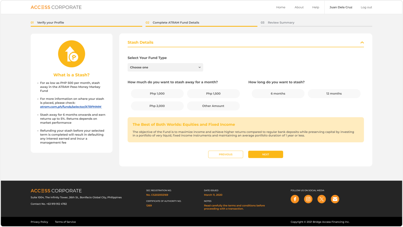Select the 12 months duration option
This screenshot has width=403, height=227.
334,93
